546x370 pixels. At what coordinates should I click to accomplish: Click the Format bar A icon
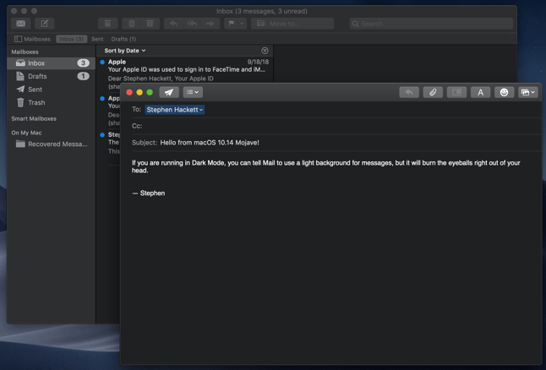(x=481, y=92)
